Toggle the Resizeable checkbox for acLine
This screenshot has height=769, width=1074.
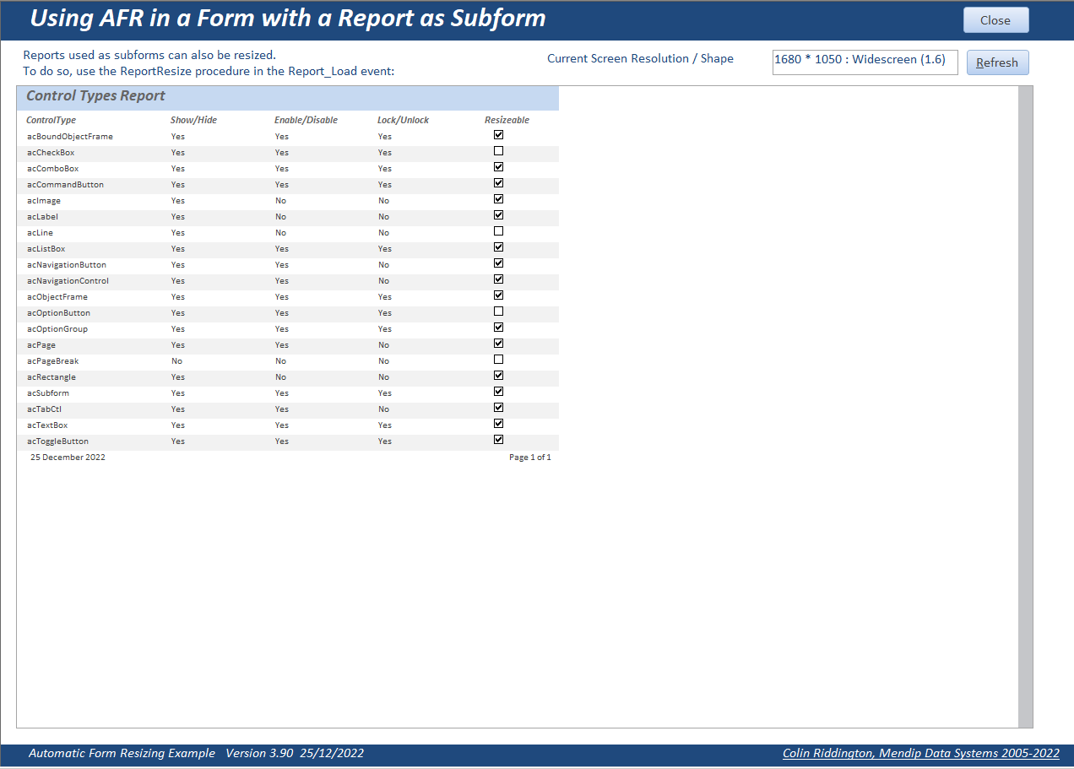pos(498,230)
